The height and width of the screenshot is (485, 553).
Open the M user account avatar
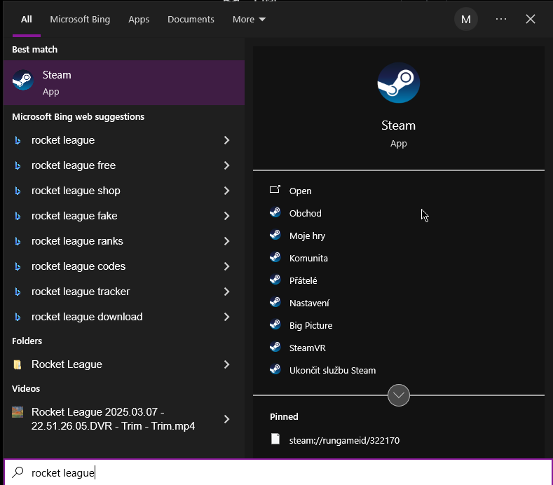[x=466, y=19]
